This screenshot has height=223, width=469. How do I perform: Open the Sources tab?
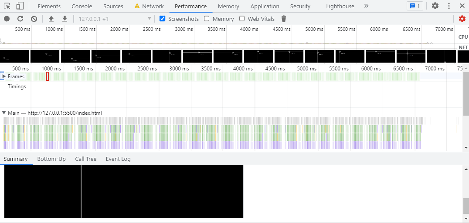113,6
